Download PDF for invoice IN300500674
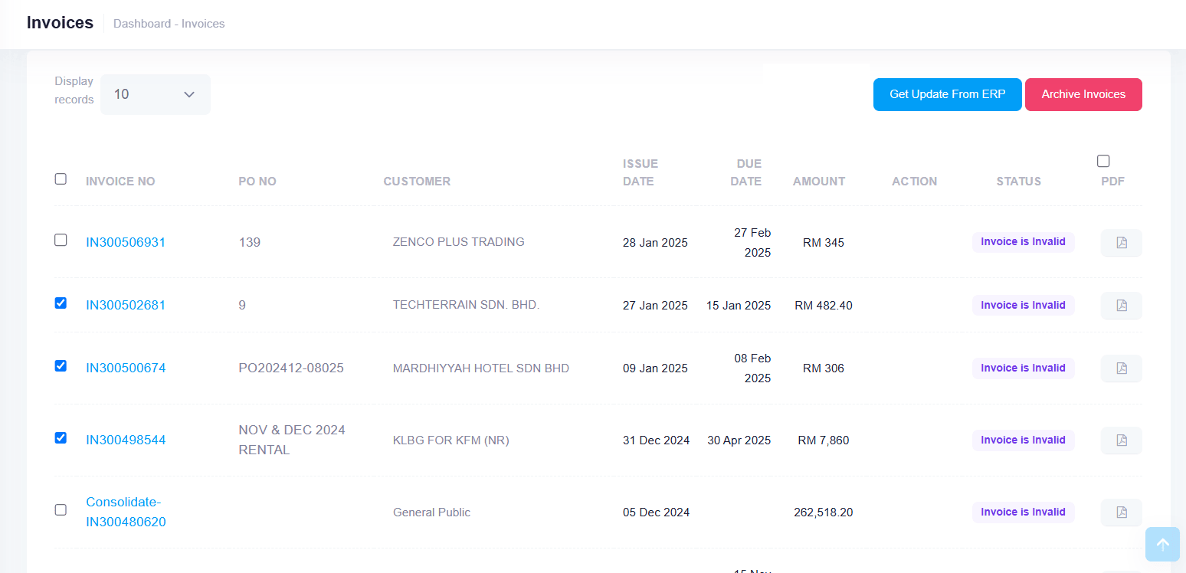The height and width of the screenshot is (573, 1186). pyautogui.click(x=1121, y=368)
